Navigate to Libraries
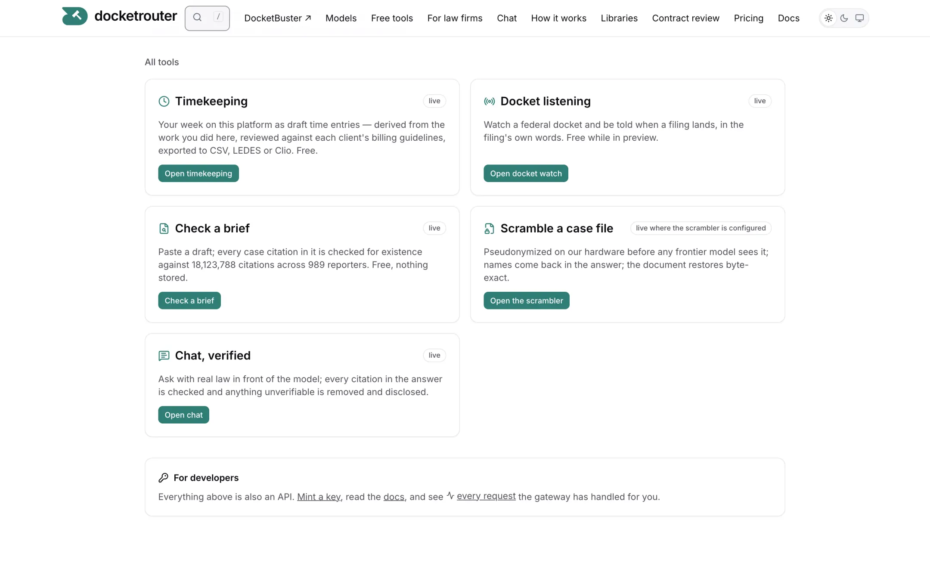 (x=619, y=18)
